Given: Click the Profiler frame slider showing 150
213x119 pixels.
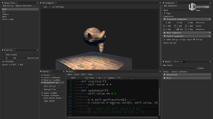Looking at the screenshot, I should pyautogui.click(x=14, y=58).
